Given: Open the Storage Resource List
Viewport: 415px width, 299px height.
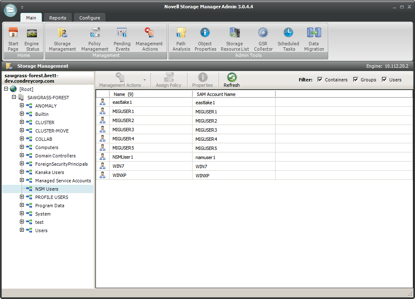Looking at the screenshot, I should click(x=235, y=39).
